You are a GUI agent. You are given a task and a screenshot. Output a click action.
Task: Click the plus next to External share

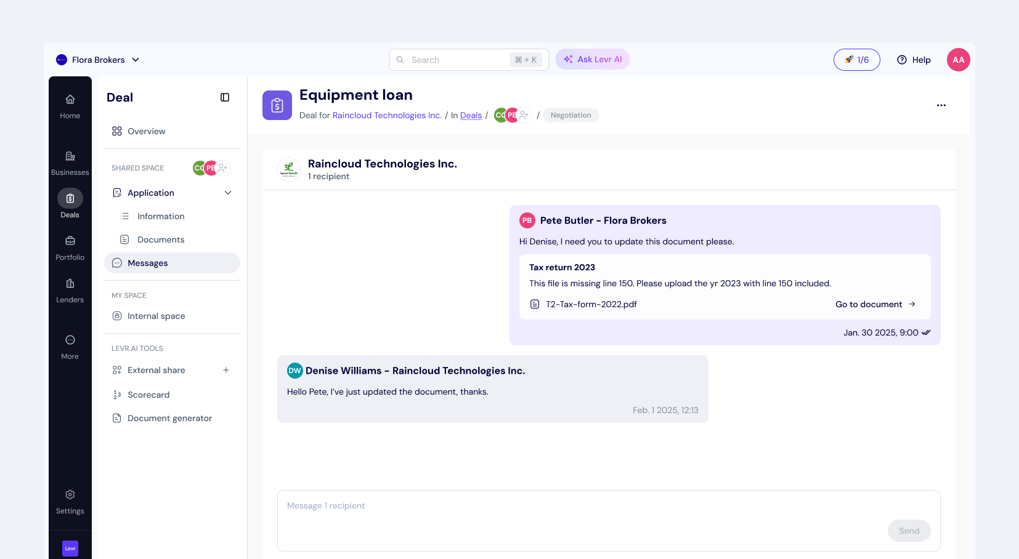tap(226, 370)
